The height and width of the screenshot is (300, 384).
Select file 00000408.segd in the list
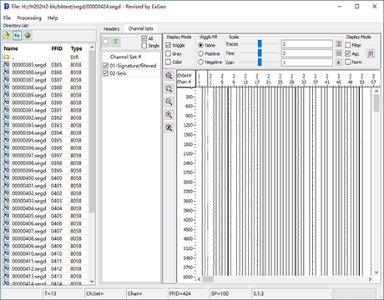coord(46,238)
